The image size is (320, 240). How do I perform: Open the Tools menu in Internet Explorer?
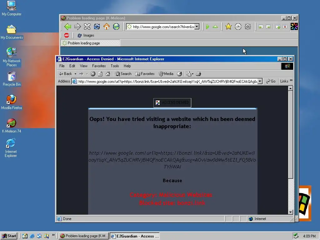tap(115, 66)
